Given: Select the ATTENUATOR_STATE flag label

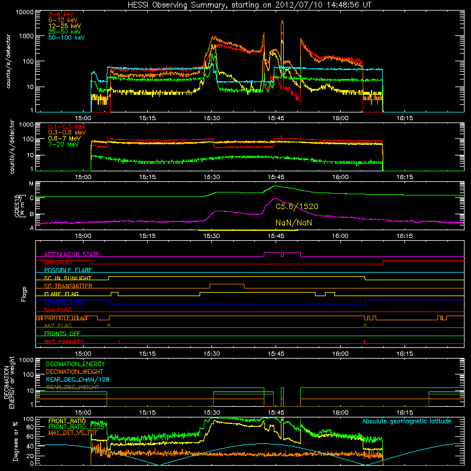Looking at the screenshot, I should [x=71, y=254].
